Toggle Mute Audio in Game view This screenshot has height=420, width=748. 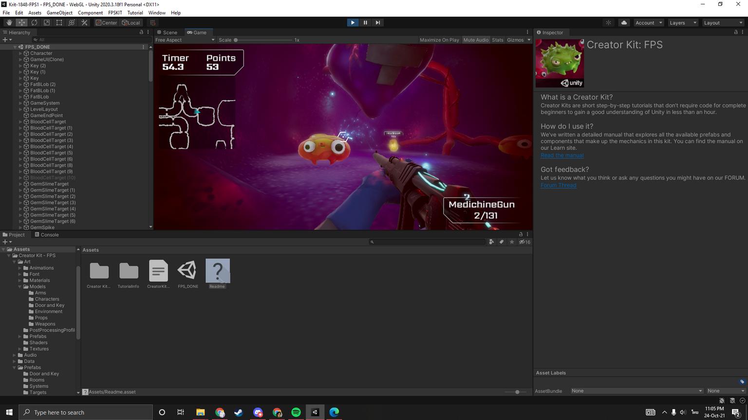coord(476,40)
